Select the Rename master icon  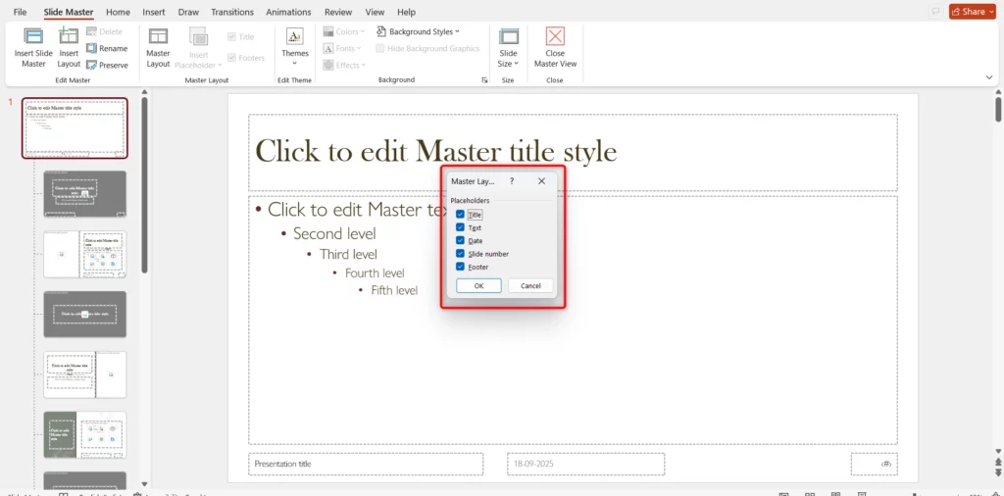[92, 48]
